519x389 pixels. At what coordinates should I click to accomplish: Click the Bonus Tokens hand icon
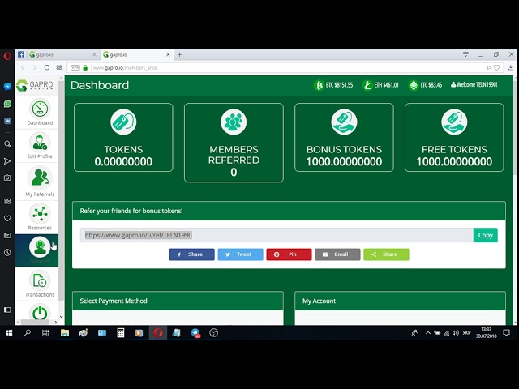point(344,122)
